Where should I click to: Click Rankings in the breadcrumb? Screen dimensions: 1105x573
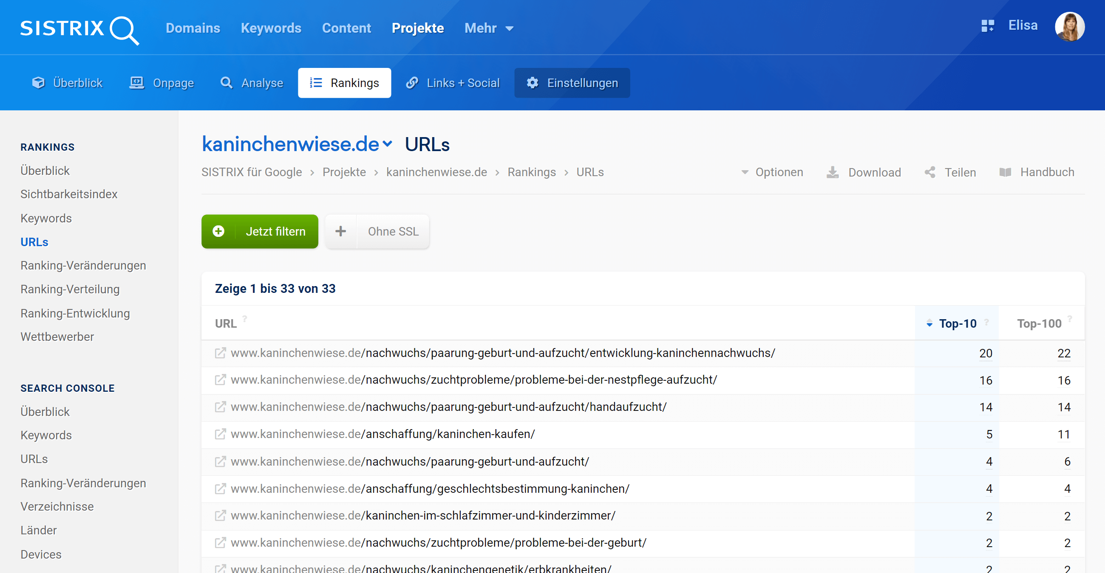(532, 172)
